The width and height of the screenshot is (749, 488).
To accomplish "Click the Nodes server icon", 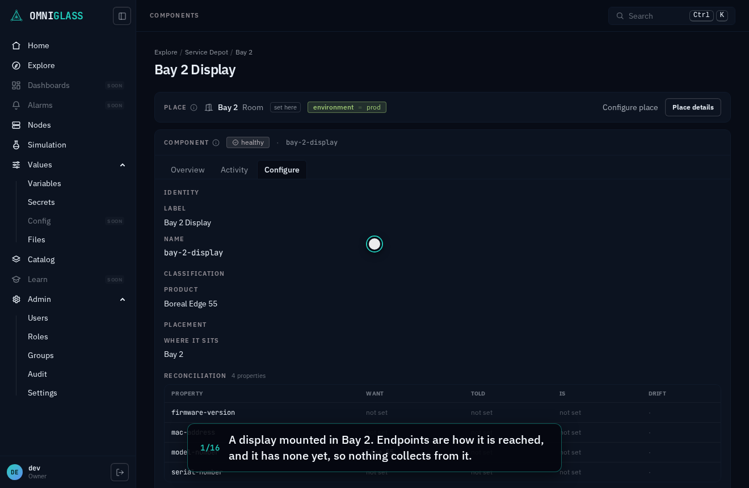I will tap(16, 125).
